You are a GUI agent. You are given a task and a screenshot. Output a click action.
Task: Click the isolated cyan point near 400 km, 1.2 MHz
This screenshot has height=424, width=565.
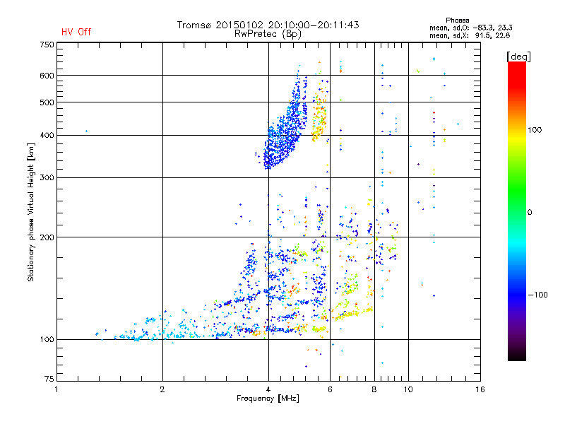tap(86, 131)
